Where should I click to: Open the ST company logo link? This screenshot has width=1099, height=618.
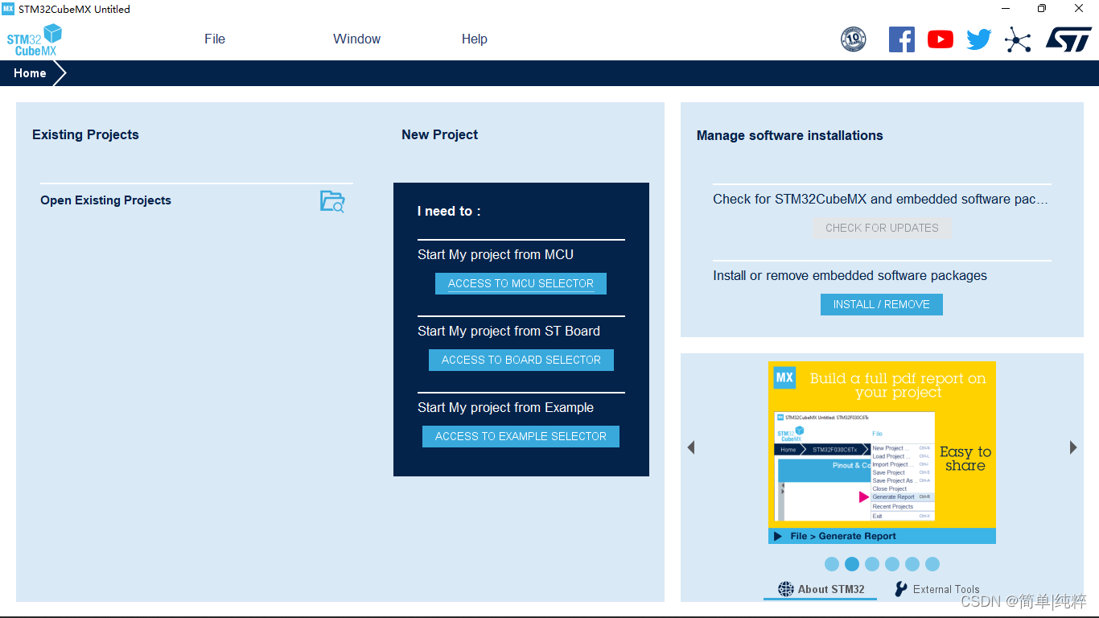coord(1068,39)
